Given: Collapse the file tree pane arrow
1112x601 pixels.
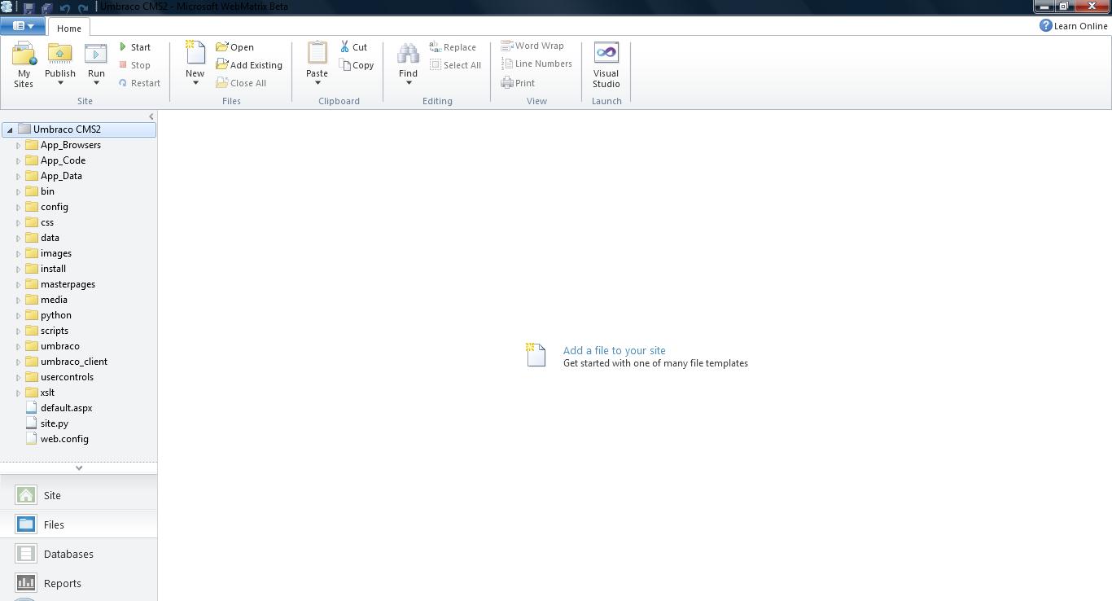Looking at the screenshot, I should click(x=151, y=116).
